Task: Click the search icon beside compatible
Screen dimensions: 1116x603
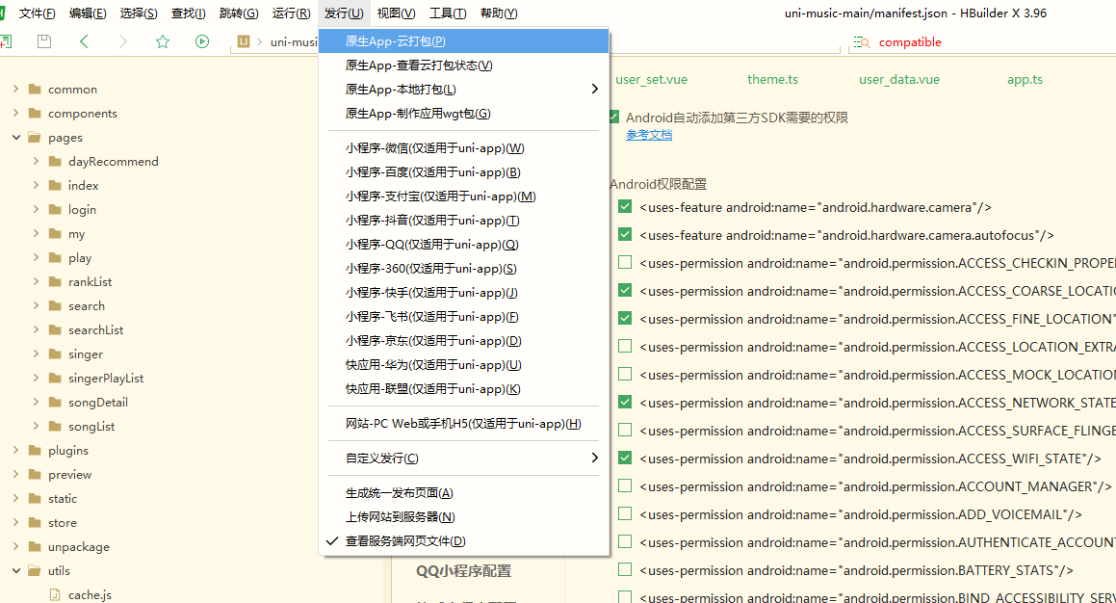Action: pyautogui.click(x=862, y=42)
